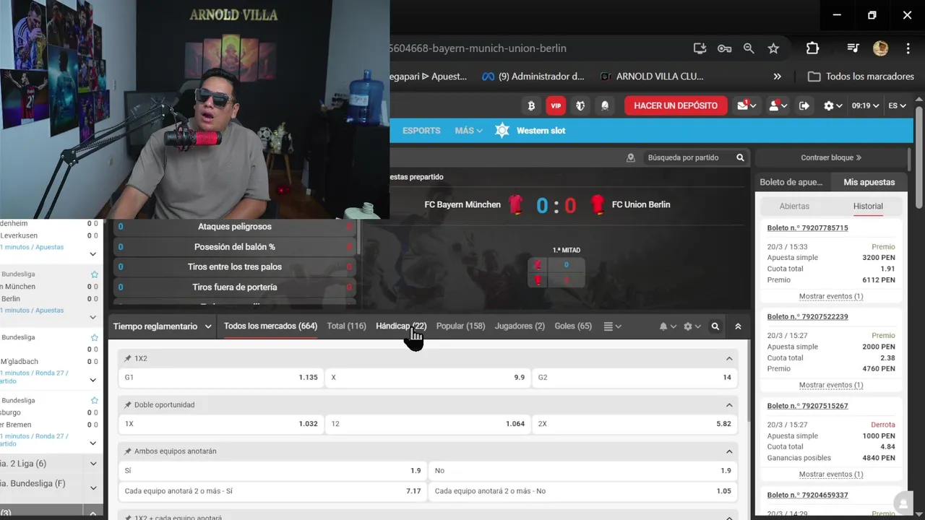Bookmark this page with Chrome star icon
This screenshot has height=520, width=925.
[x=773, y=48]
